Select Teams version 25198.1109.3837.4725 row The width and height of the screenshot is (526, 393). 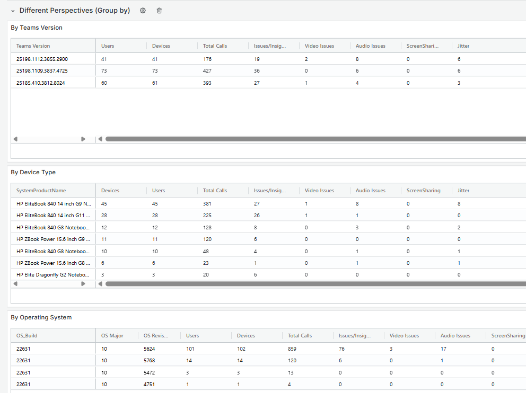(42, 71)
